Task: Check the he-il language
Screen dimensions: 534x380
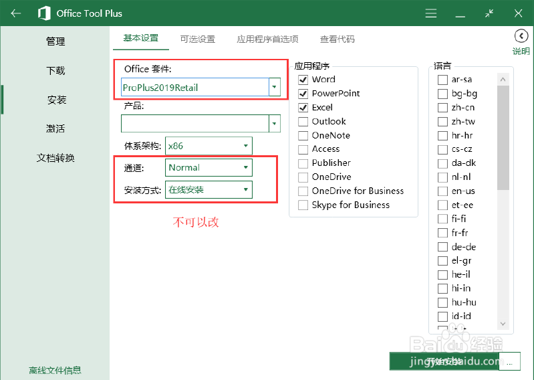Action: click(x=442, y=275)
